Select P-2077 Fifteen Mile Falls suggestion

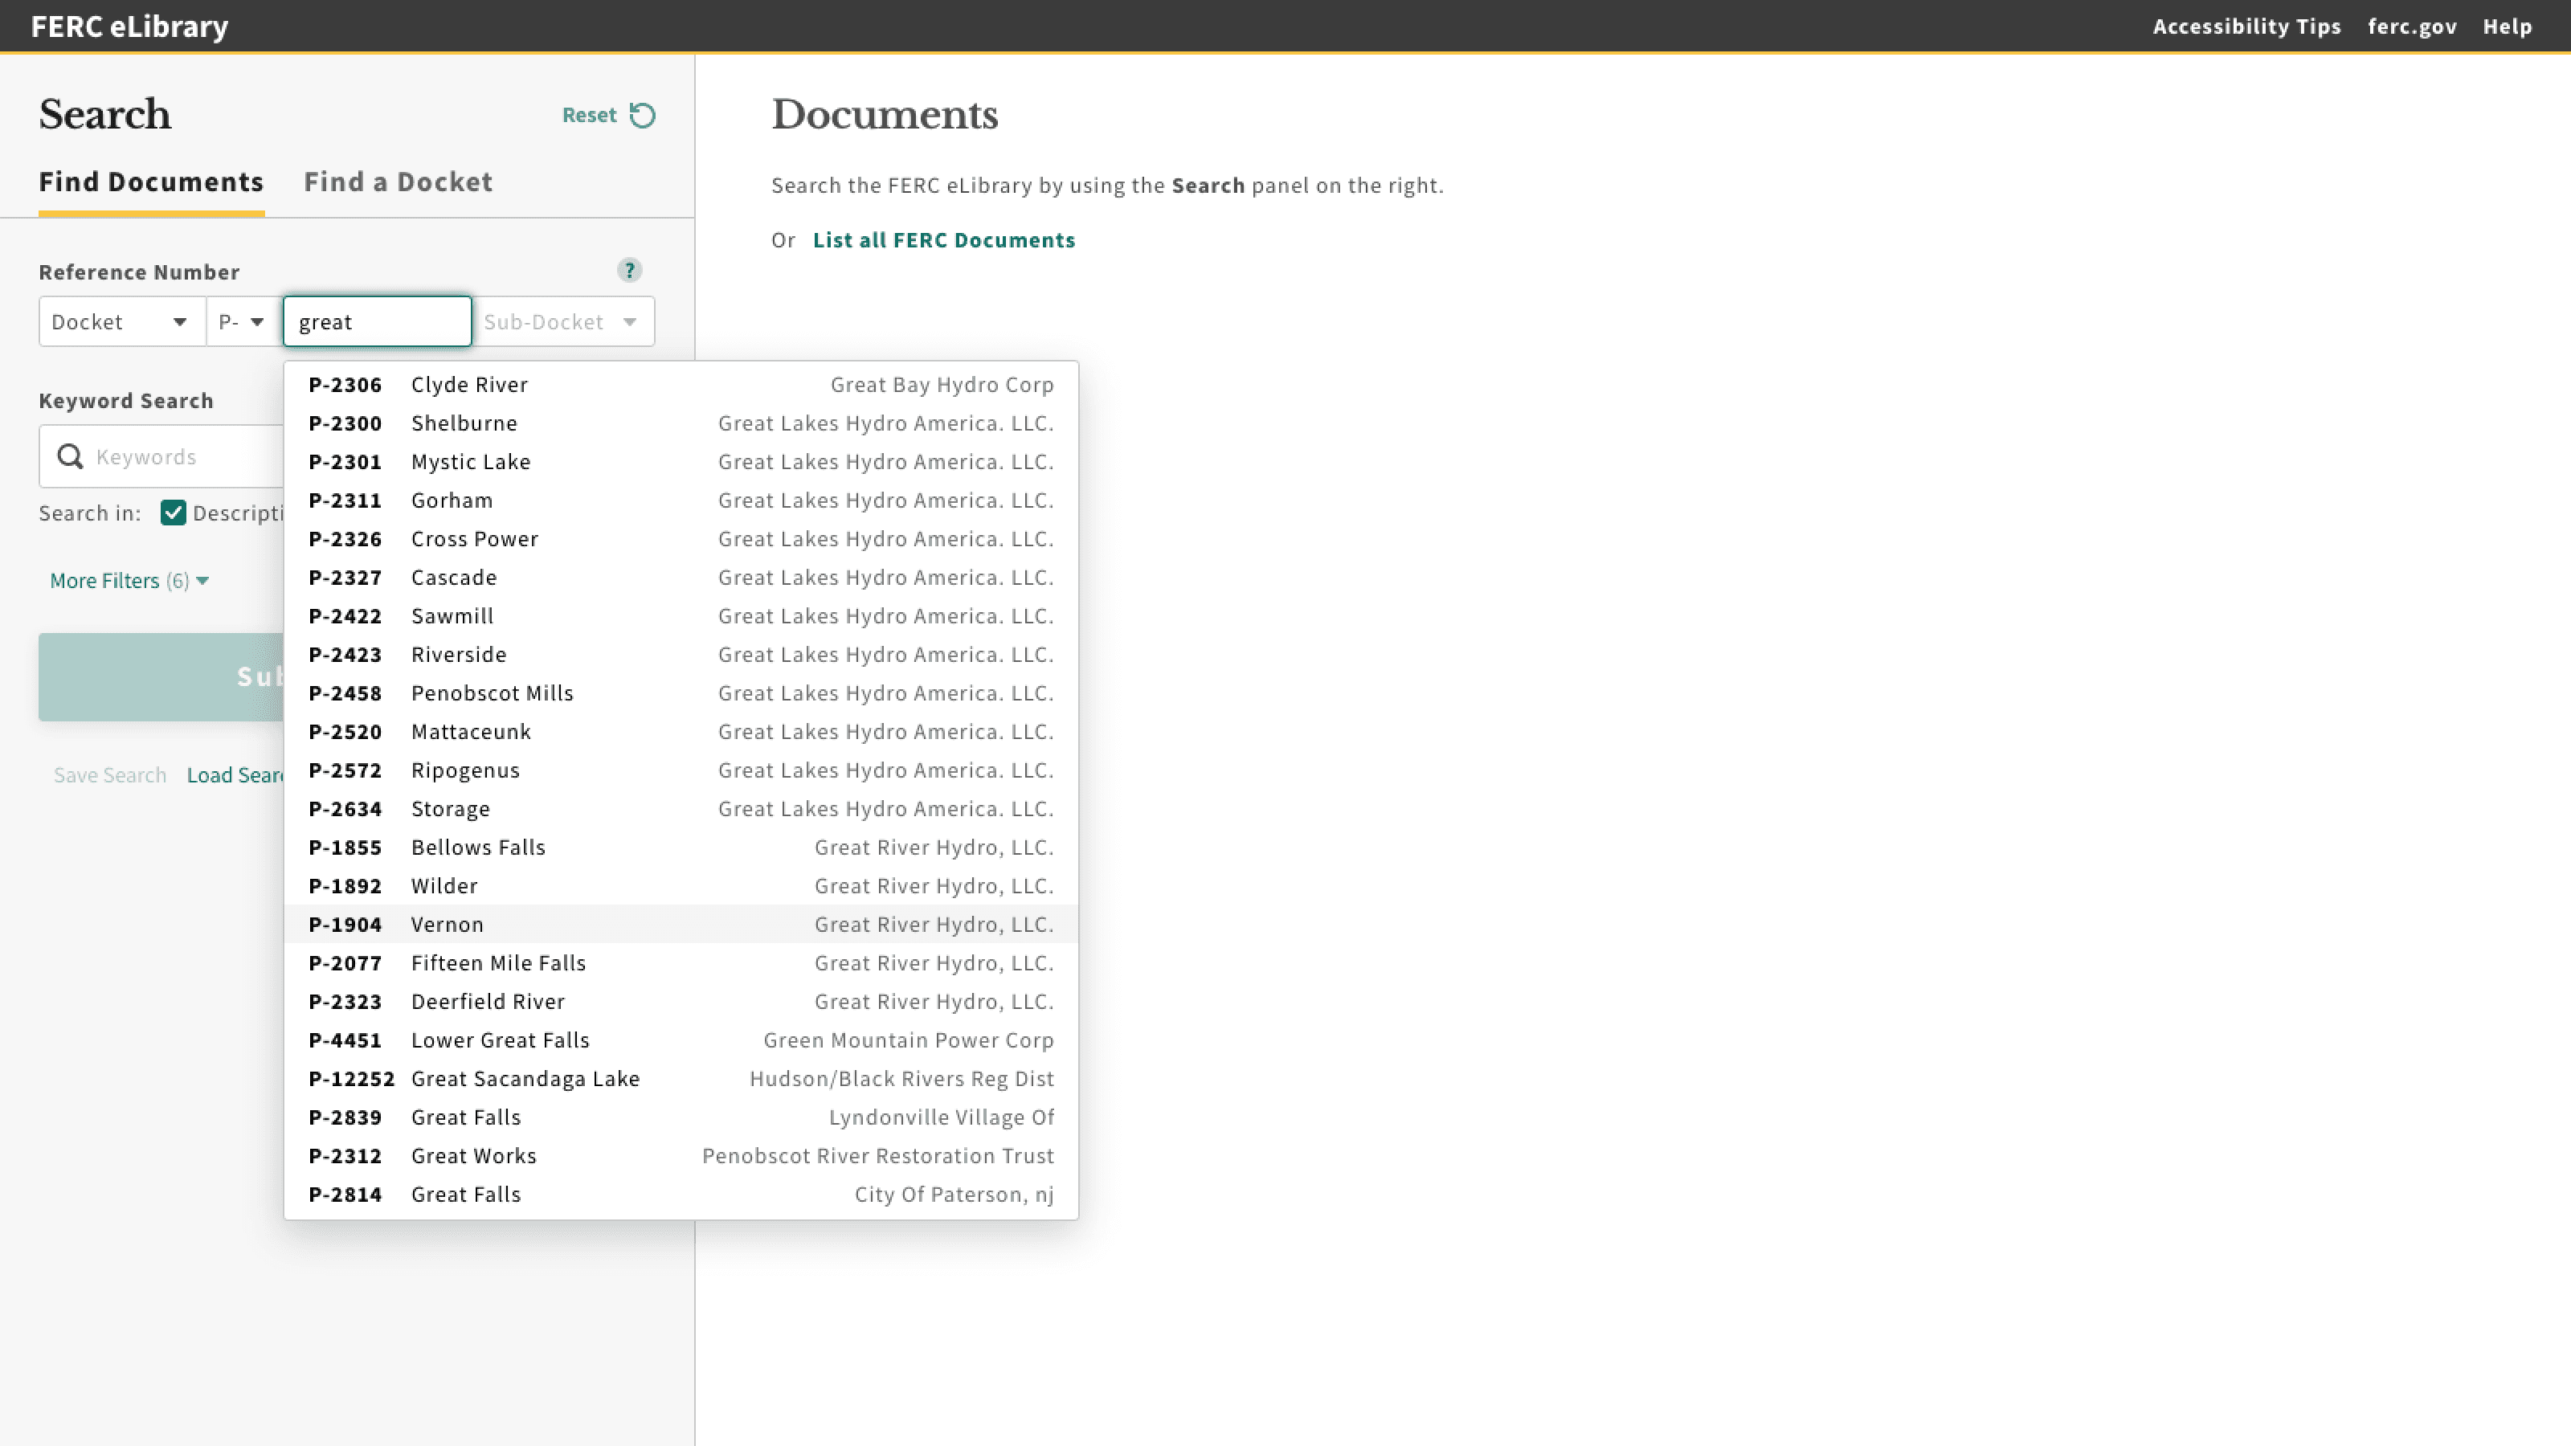[681, 964]
